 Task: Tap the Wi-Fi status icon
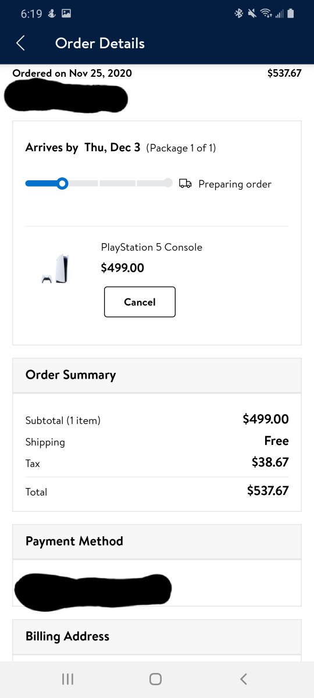click(x=266, y=13)
